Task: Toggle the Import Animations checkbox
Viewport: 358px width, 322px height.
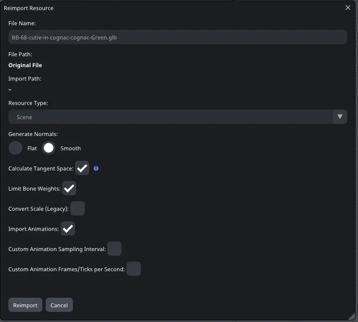Action: (x=68, y=228)
